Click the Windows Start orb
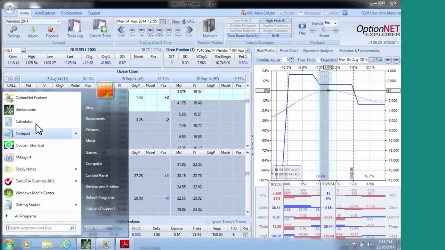Image resolution: width=445 pixels, height=250 pixels. [8, 244]
